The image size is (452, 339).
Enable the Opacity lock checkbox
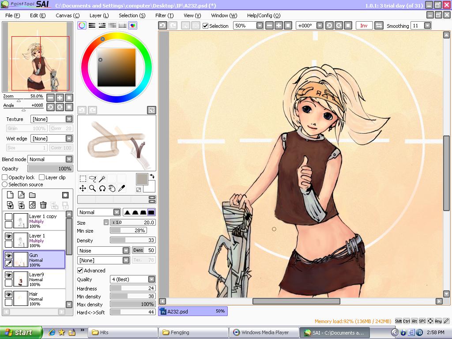(x=4, y=177)
